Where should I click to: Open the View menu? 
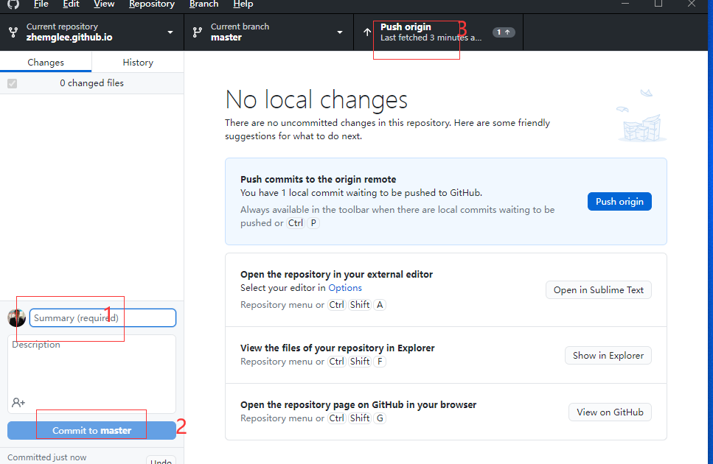(x=104, y=4)
